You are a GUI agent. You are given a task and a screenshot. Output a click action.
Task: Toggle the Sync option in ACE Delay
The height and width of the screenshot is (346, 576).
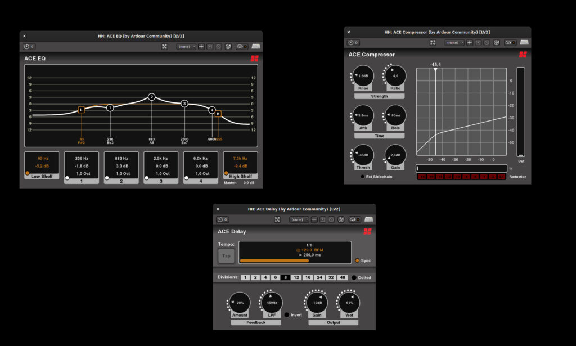point(357,260)
